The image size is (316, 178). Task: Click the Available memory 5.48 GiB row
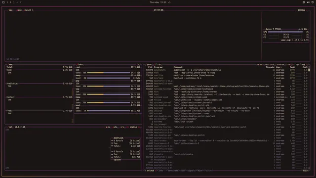tap(39, 84)
